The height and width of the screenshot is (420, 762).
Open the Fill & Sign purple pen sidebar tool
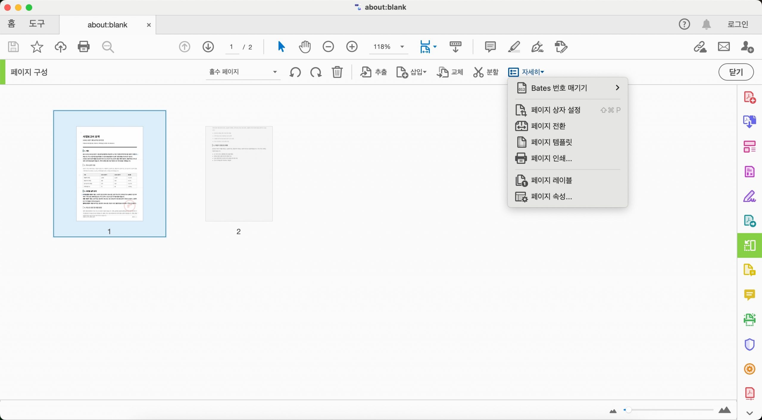pos(749,196)
